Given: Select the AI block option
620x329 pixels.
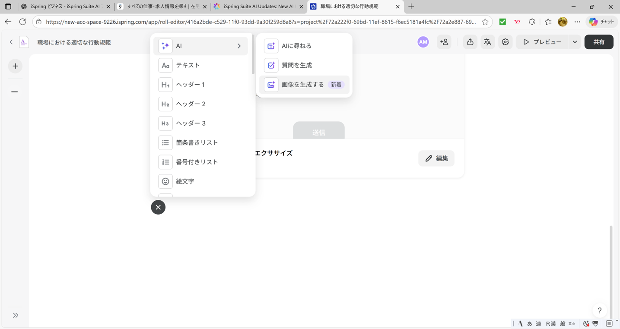Looking at the screenshot, I should click(201, 45).
